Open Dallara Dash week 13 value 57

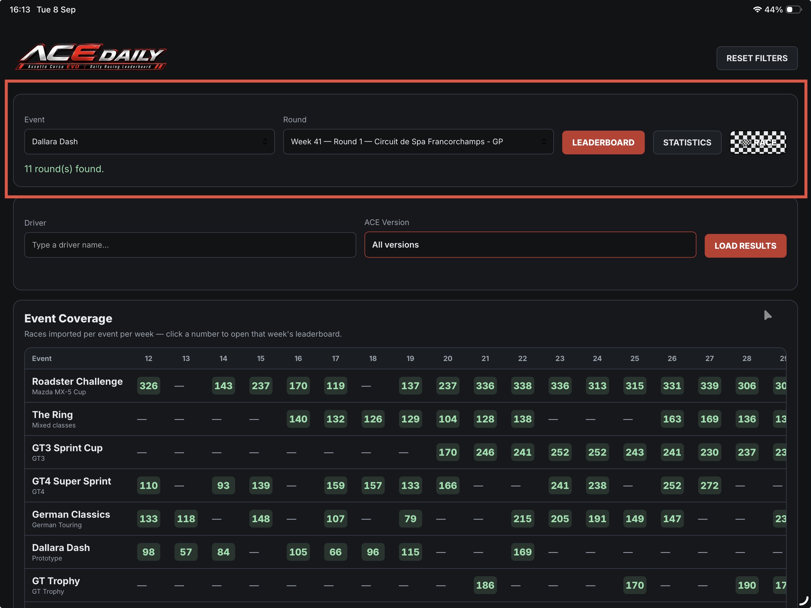pos(186,552)
